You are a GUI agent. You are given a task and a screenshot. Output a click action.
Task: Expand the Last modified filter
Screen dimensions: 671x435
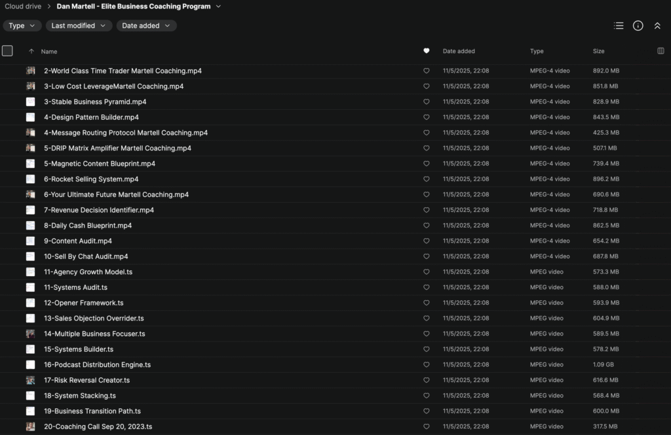point(79,26)
